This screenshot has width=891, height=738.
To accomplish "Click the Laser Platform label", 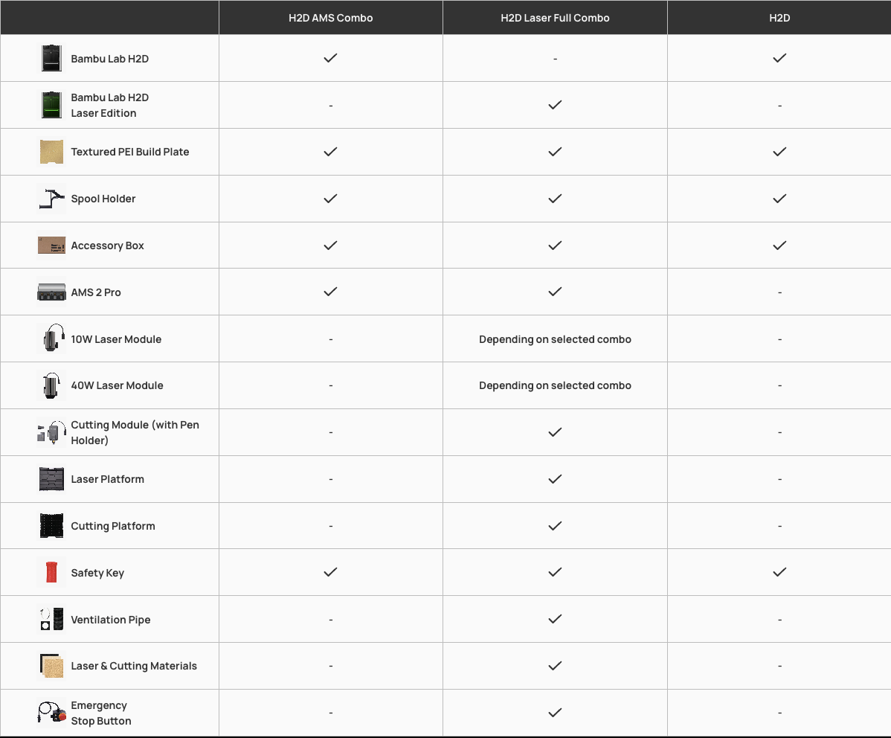I will [x=107, y=479].
